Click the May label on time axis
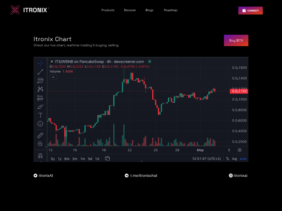Viewport: 282px width, 211px height. (x=200, y=150)
